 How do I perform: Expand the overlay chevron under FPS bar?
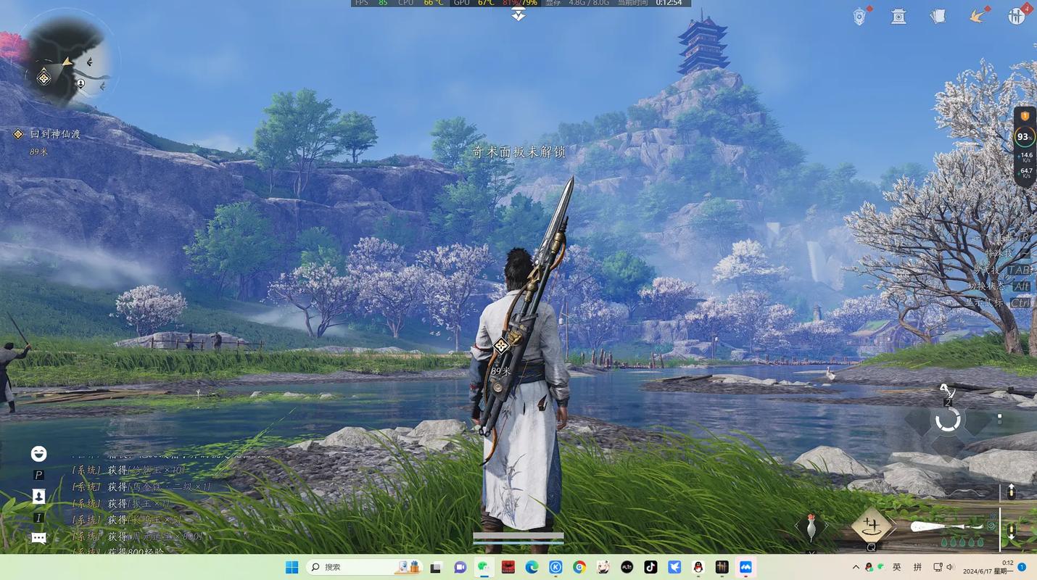[518, 14]
